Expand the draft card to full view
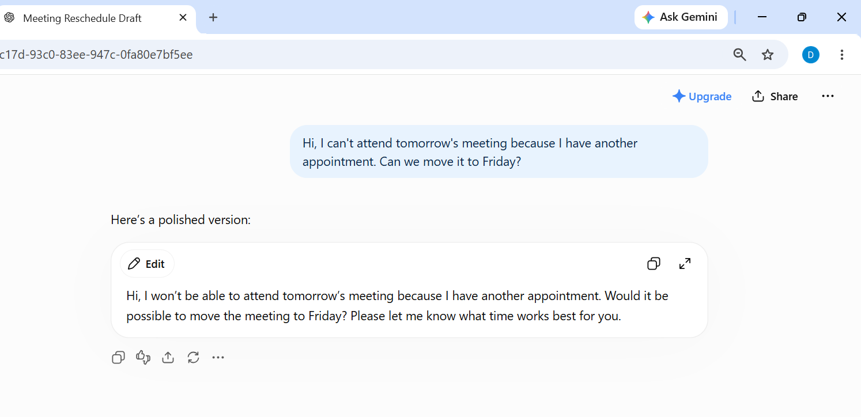Screen dimensions: 861x417 coord(685,264)
